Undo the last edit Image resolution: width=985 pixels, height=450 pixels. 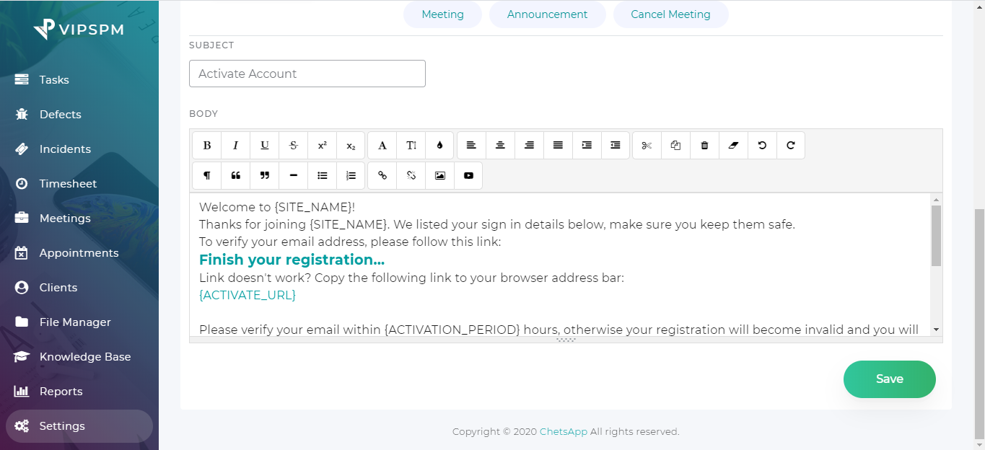pos(762,146)
